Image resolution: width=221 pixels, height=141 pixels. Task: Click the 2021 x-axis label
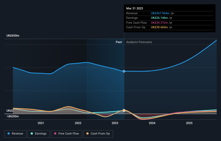click(x=41, y=123)
